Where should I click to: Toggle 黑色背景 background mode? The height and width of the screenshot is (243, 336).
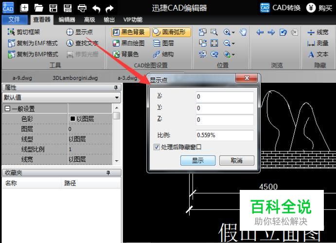130,32
